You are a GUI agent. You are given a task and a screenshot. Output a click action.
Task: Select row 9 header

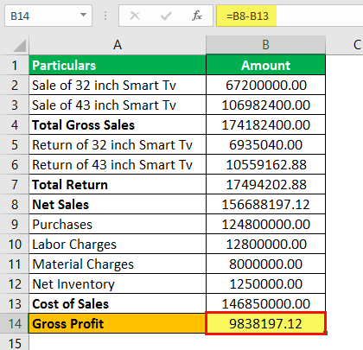coord(15,224)
